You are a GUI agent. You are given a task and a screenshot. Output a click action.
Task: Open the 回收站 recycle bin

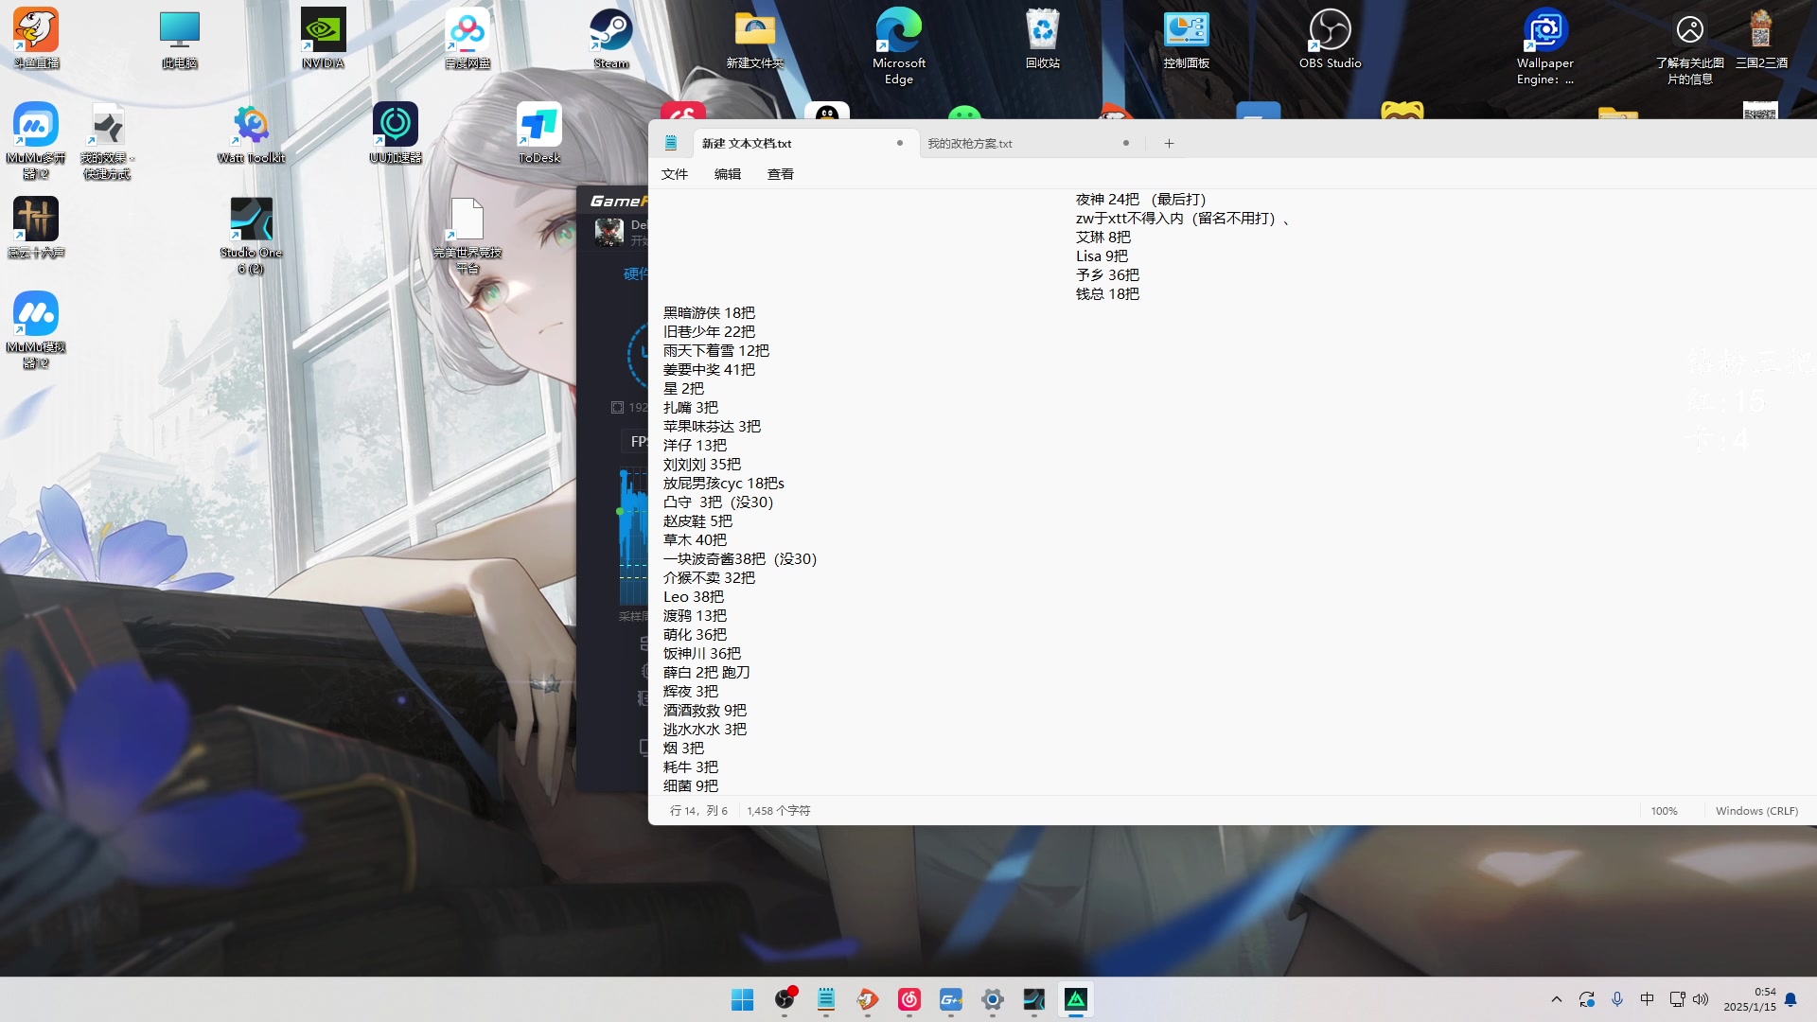coord(1043,38)
